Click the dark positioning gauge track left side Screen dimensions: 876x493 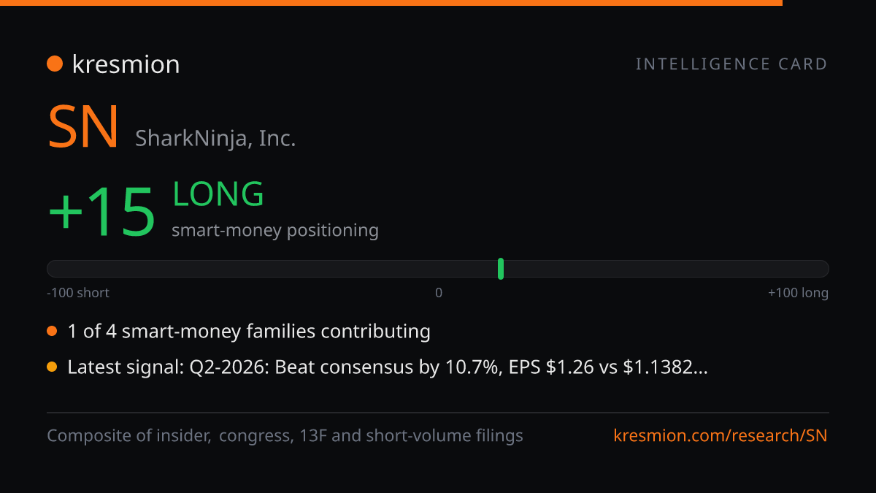(x=272, y=269)
